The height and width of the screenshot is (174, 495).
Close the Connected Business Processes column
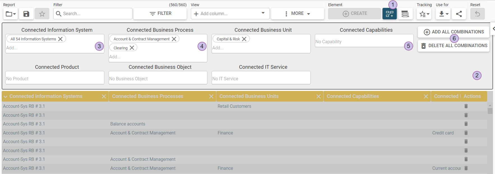(x=211, y=97)
